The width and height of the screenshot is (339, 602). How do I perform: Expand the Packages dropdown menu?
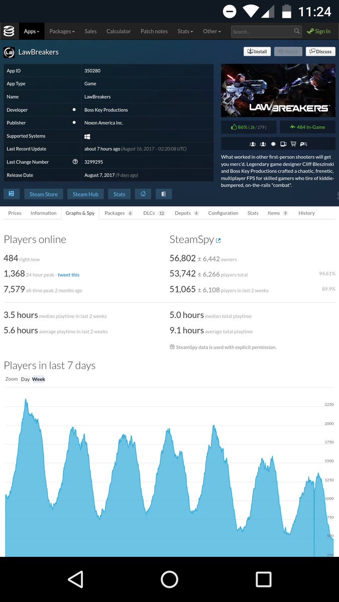(62, 31)
